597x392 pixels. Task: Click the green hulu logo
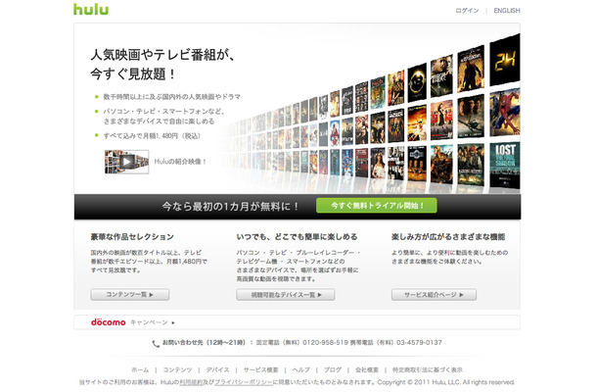coord(91,9)
